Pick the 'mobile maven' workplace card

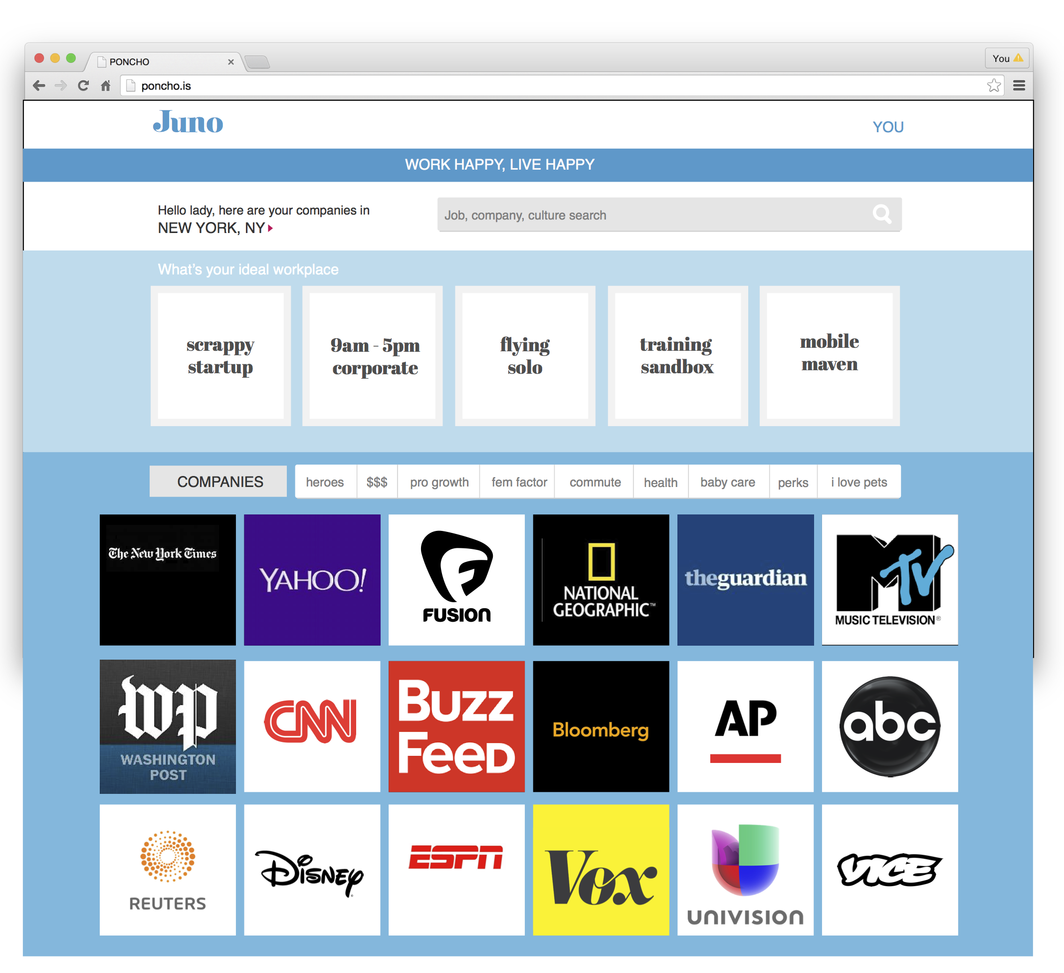pyautogui.click(x=829, y=356)
